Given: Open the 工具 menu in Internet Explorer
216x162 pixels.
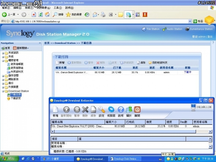Looking at the screenshot, I should tap(58, 8).
